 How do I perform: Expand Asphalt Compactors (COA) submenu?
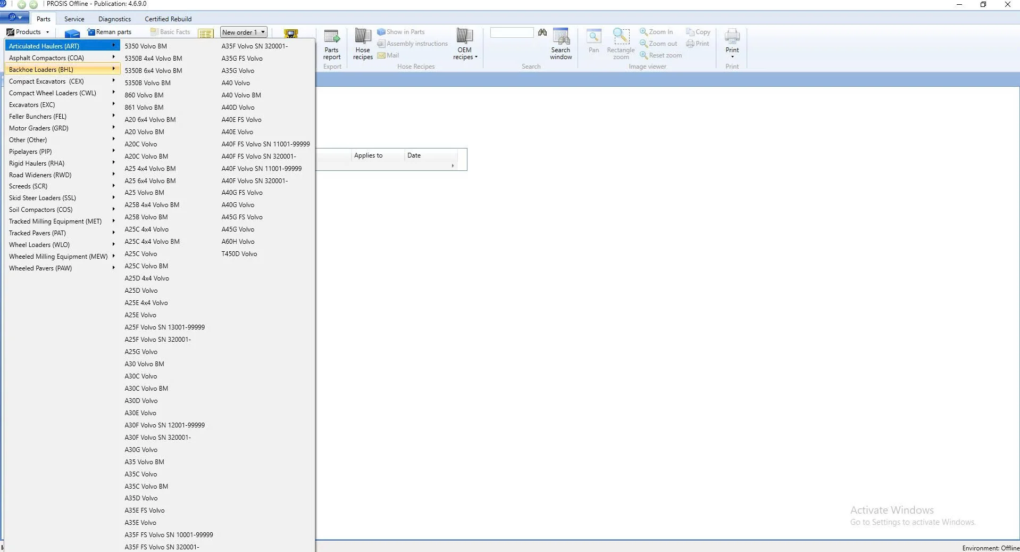(63, 58)
